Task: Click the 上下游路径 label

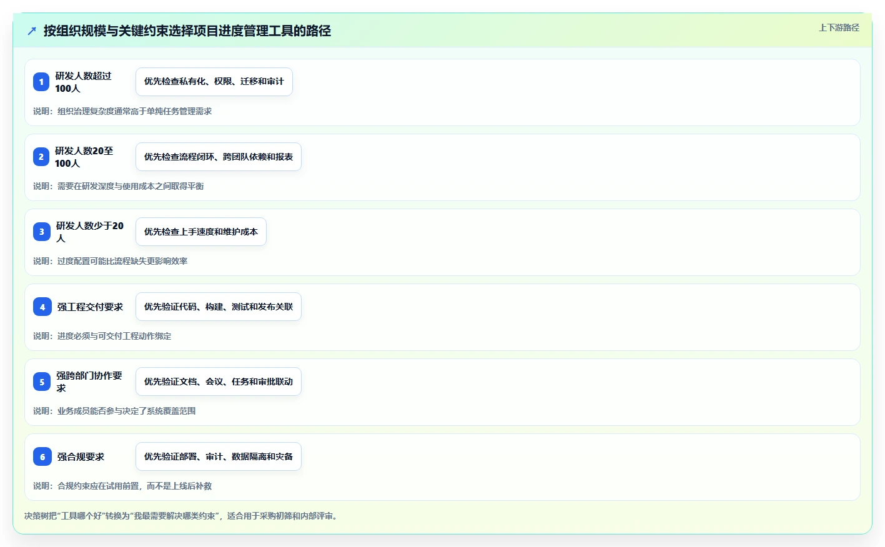Action: click(x=839, y=27)
